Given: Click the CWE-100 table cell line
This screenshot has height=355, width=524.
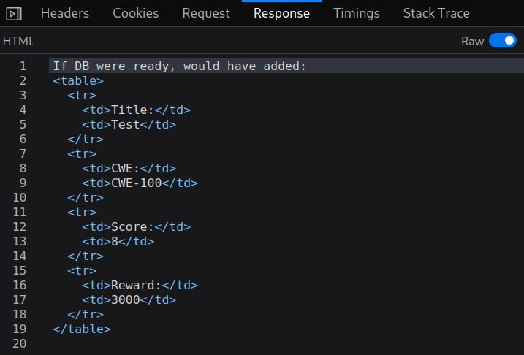Looking at the screenshot, I should tap(140, 183).
